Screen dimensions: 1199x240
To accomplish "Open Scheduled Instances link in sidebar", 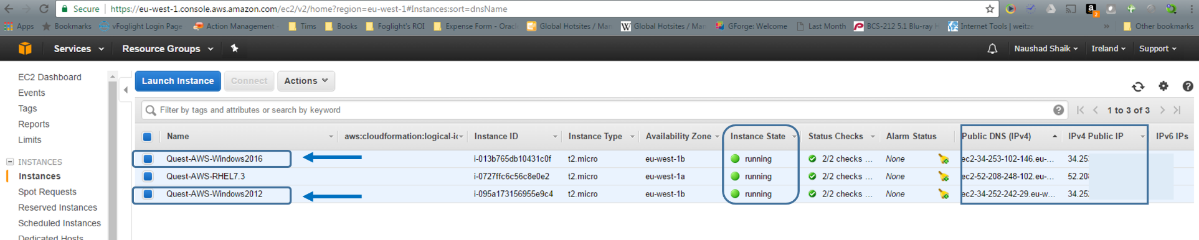I will tap(60, 223).
